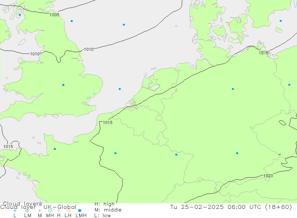Select the blue marker over southern Sweden

click(281, 21)
